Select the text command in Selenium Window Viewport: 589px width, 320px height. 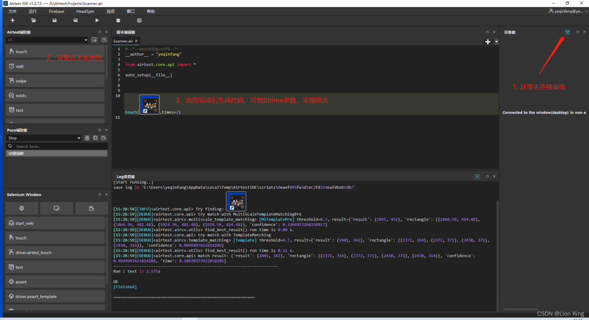[55, 267]
